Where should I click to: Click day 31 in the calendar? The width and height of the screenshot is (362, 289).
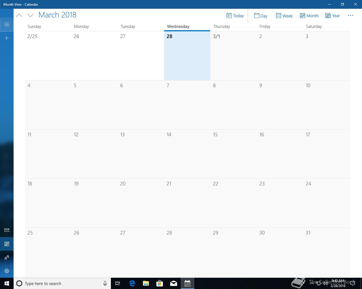point(326,252)
